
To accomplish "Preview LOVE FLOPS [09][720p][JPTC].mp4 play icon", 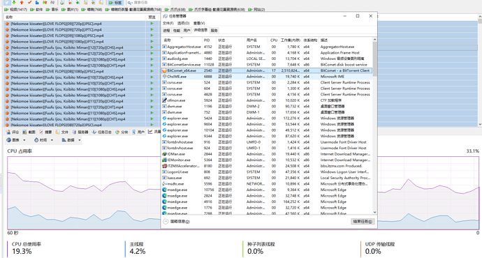I will pyautogui.click(x=152, y=29).
